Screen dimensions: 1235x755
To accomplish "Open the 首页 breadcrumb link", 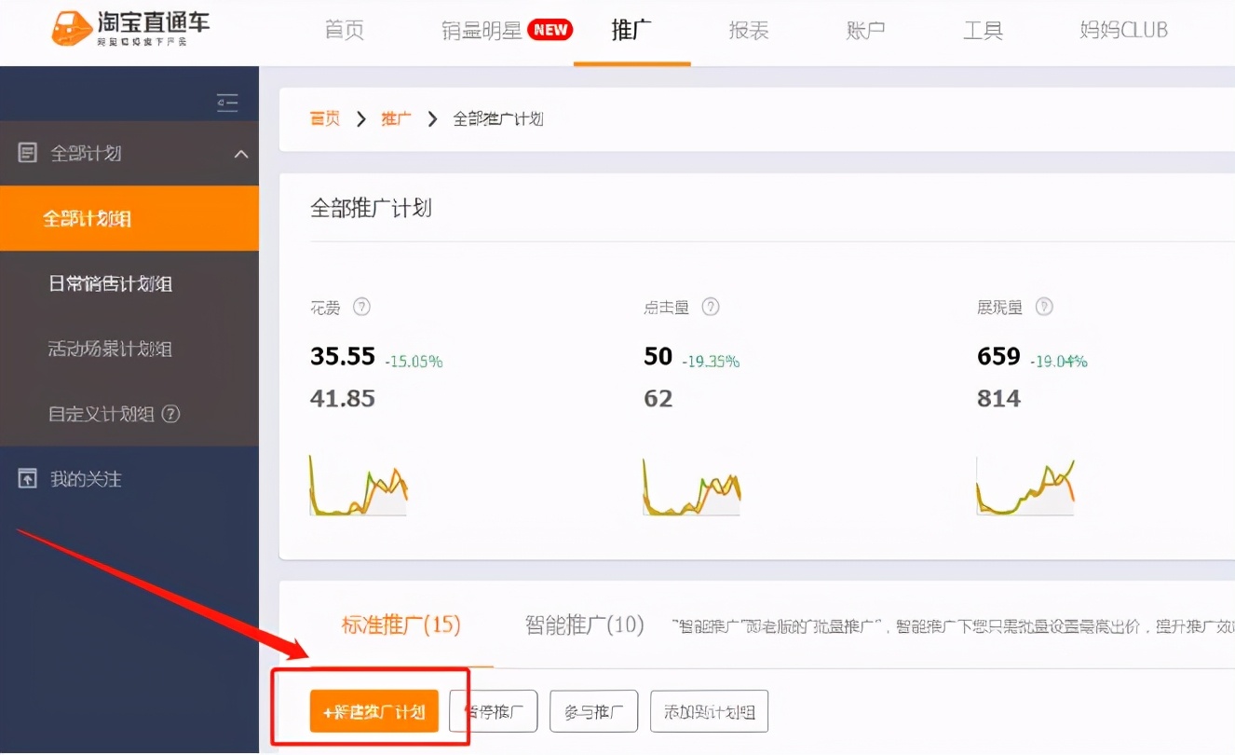I will pos(324,118).
